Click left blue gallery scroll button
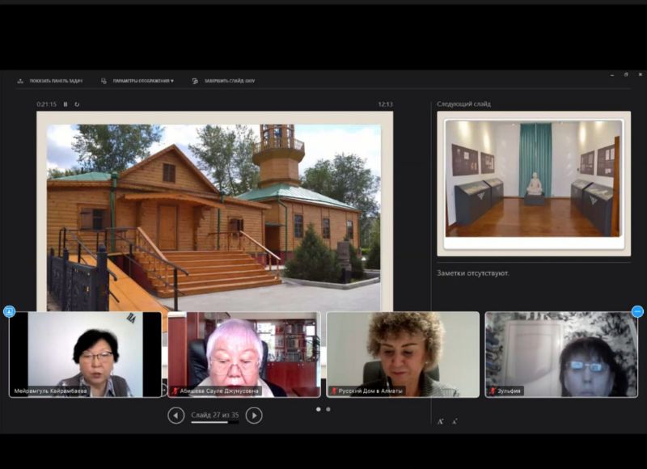Image resolution: width=647 pixels, height=469 pixels. click(x=10, y=311)
